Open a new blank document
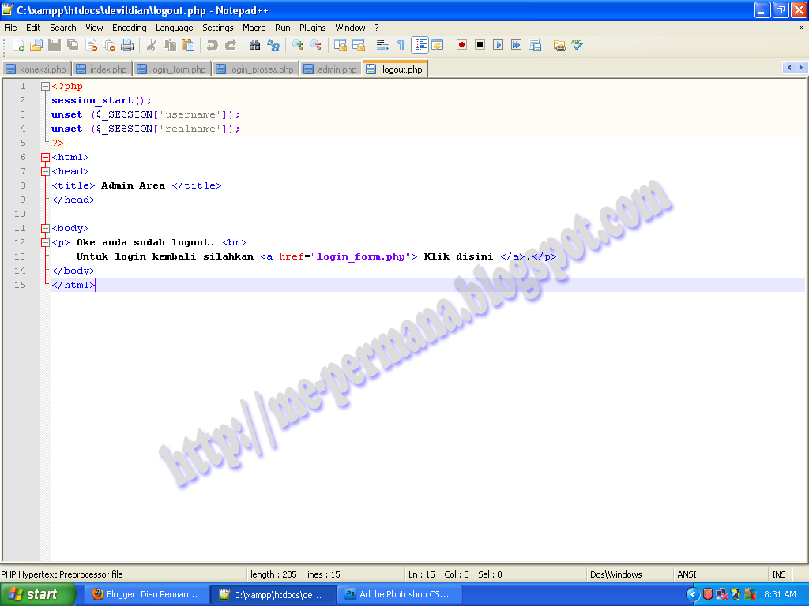The image size is (809, 606). pos(19,45)
